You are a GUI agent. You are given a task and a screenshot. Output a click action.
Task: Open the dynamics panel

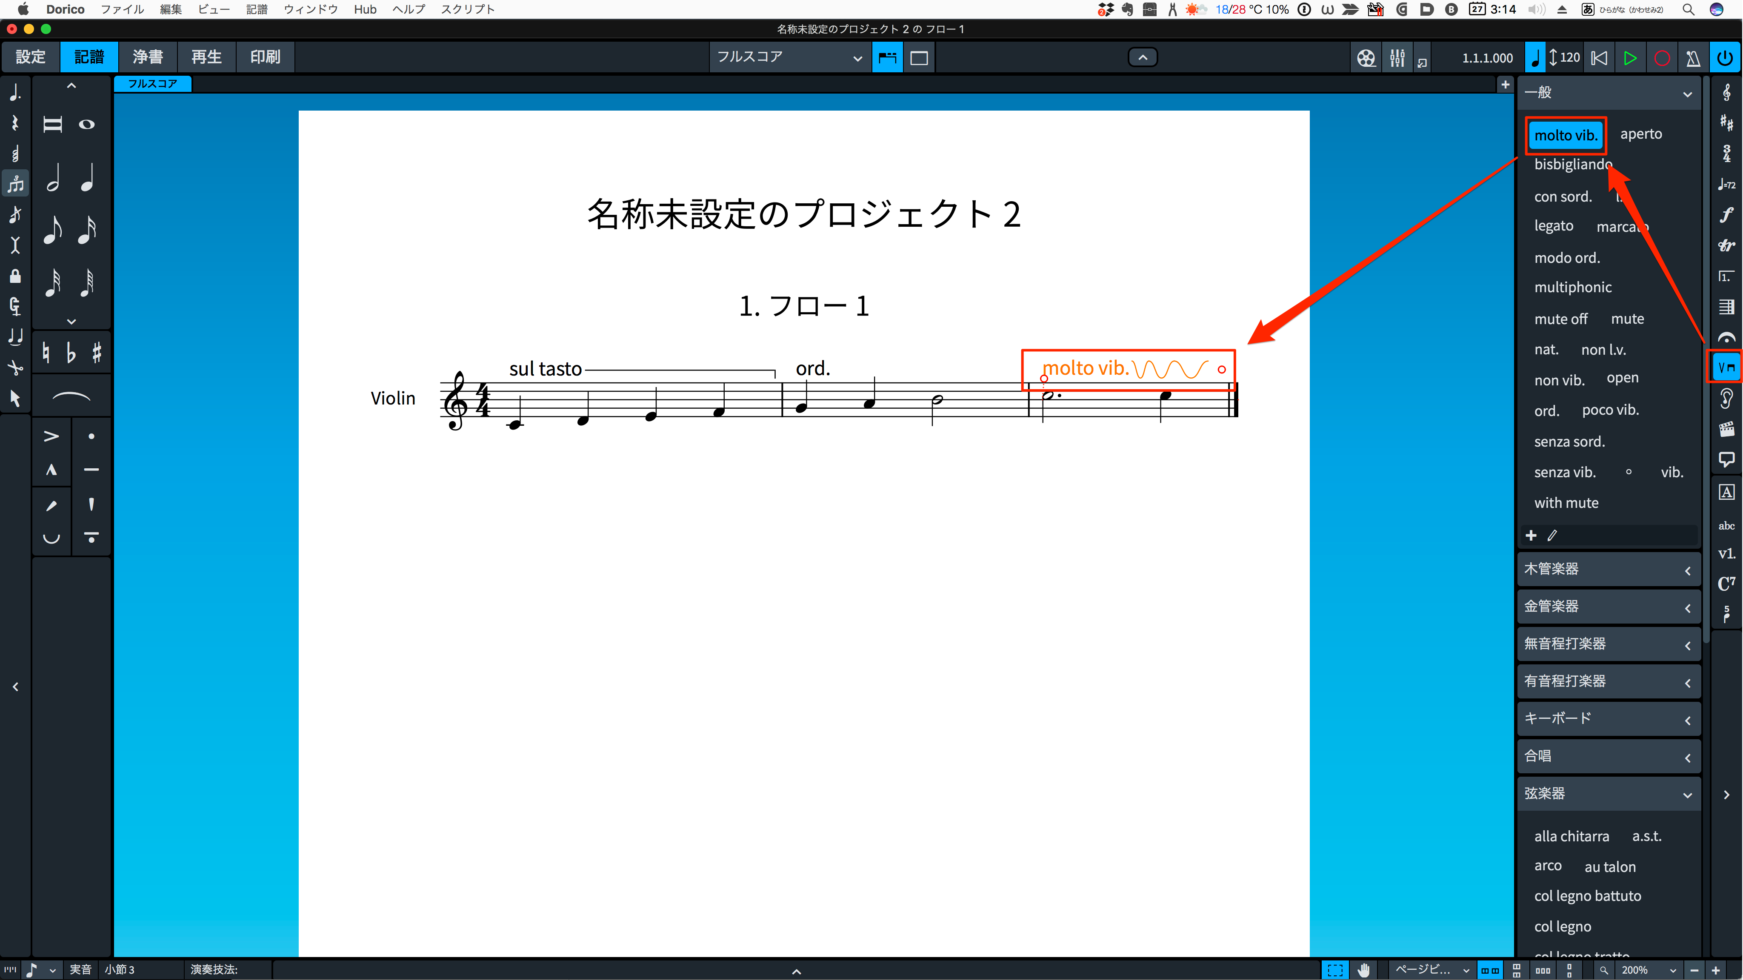(1726, 215)
